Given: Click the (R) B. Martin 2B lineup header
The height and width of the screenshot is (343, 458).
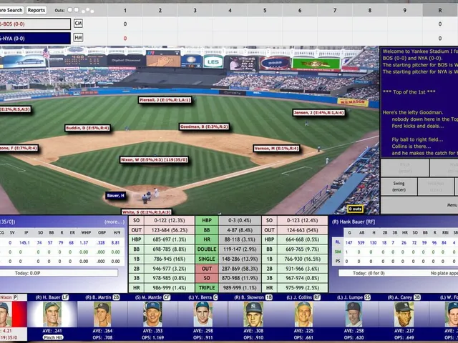Looking at the screenshot, I should (102, 297).
